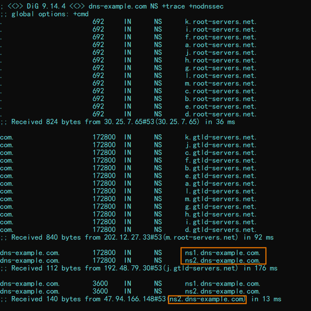The image size is (311, 311).
Task: Select the IP 30.25.7.65#53 in the first Received line
Action: 129,122
